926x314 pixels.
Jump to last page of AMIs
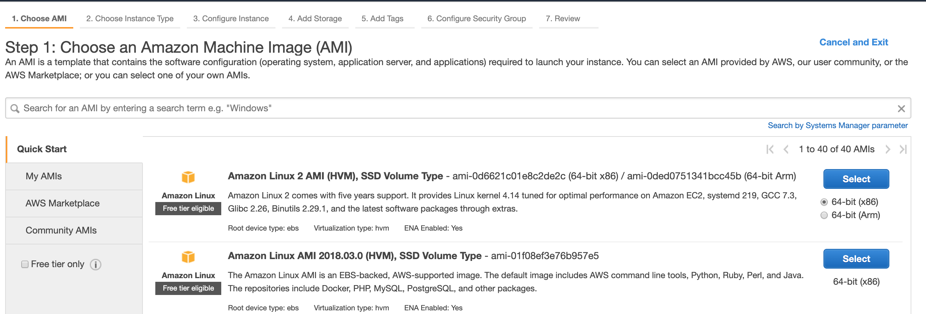pos(903,149)
